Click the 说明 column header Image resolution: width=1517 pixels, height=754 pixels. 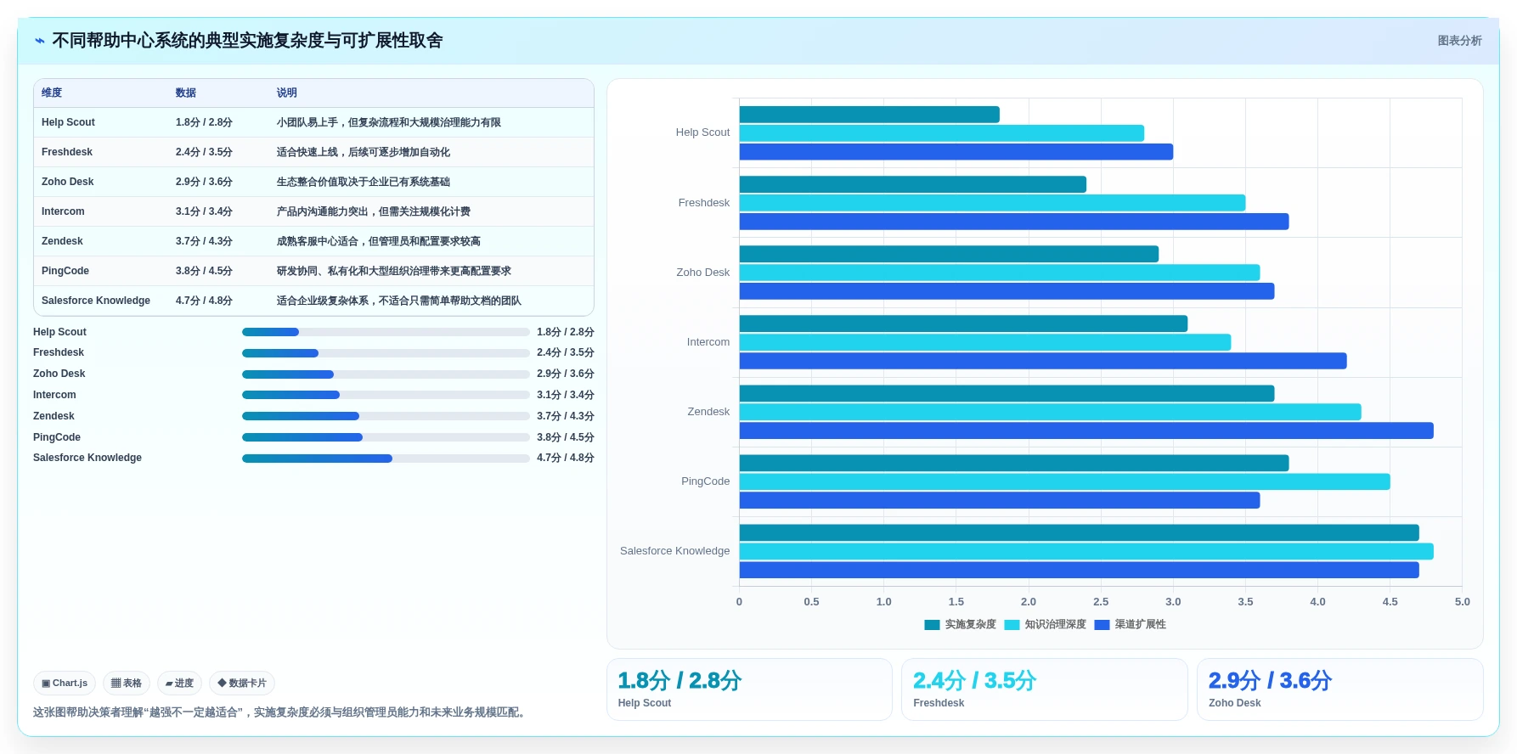(287, 93)
